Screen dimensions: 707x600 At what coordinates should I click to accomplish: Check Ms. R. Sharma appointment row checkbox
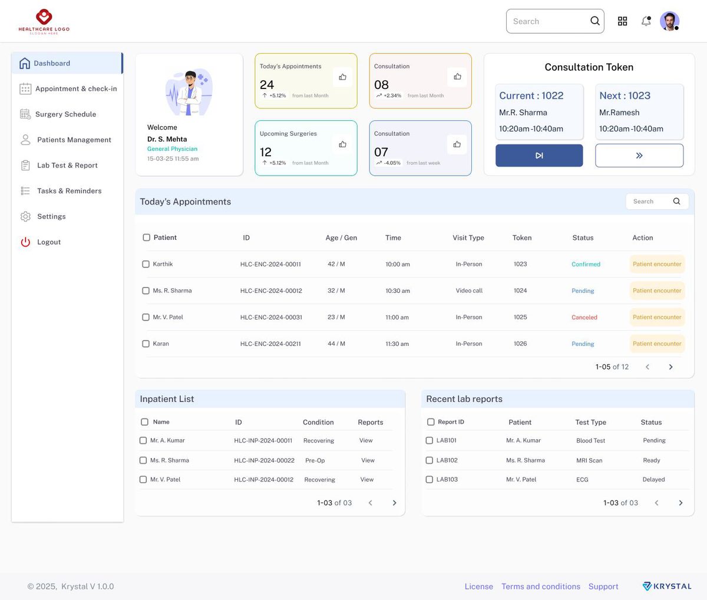(x=146, y=291)
